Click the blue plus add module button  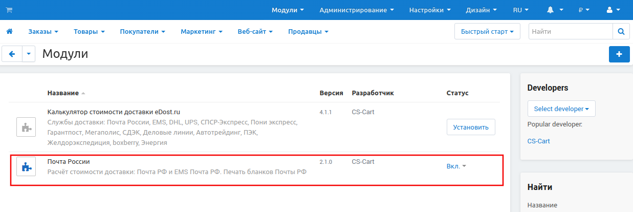[x=619, y=54]
